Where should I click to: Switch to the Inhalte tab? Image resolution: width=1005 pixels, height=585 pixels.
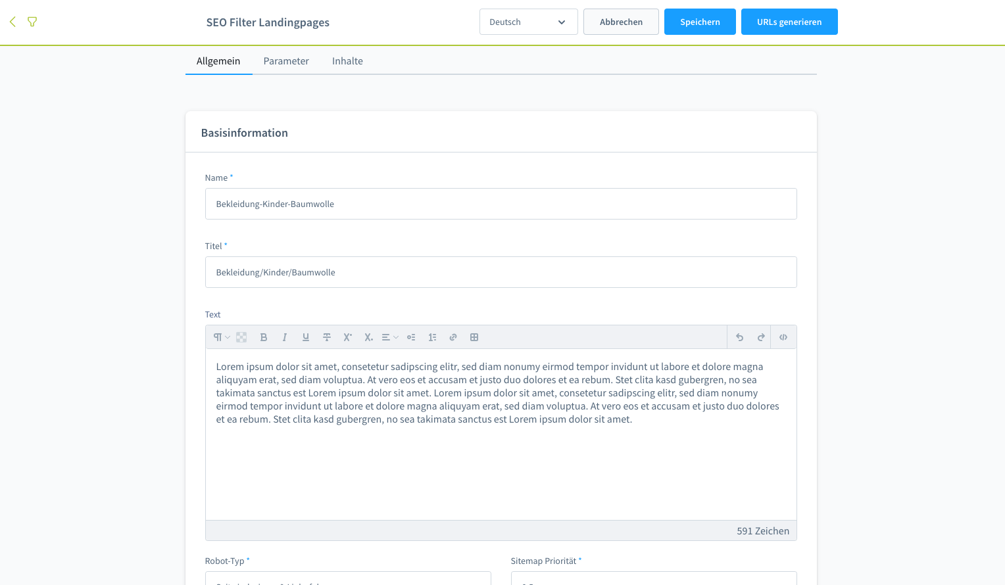347,61
